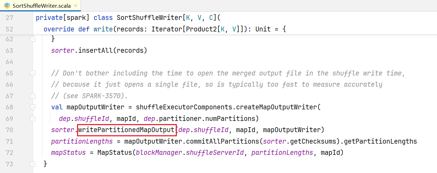Collapse the comment block fold at line 65
This screenshot has width=437, height=173.
(33, 73)
